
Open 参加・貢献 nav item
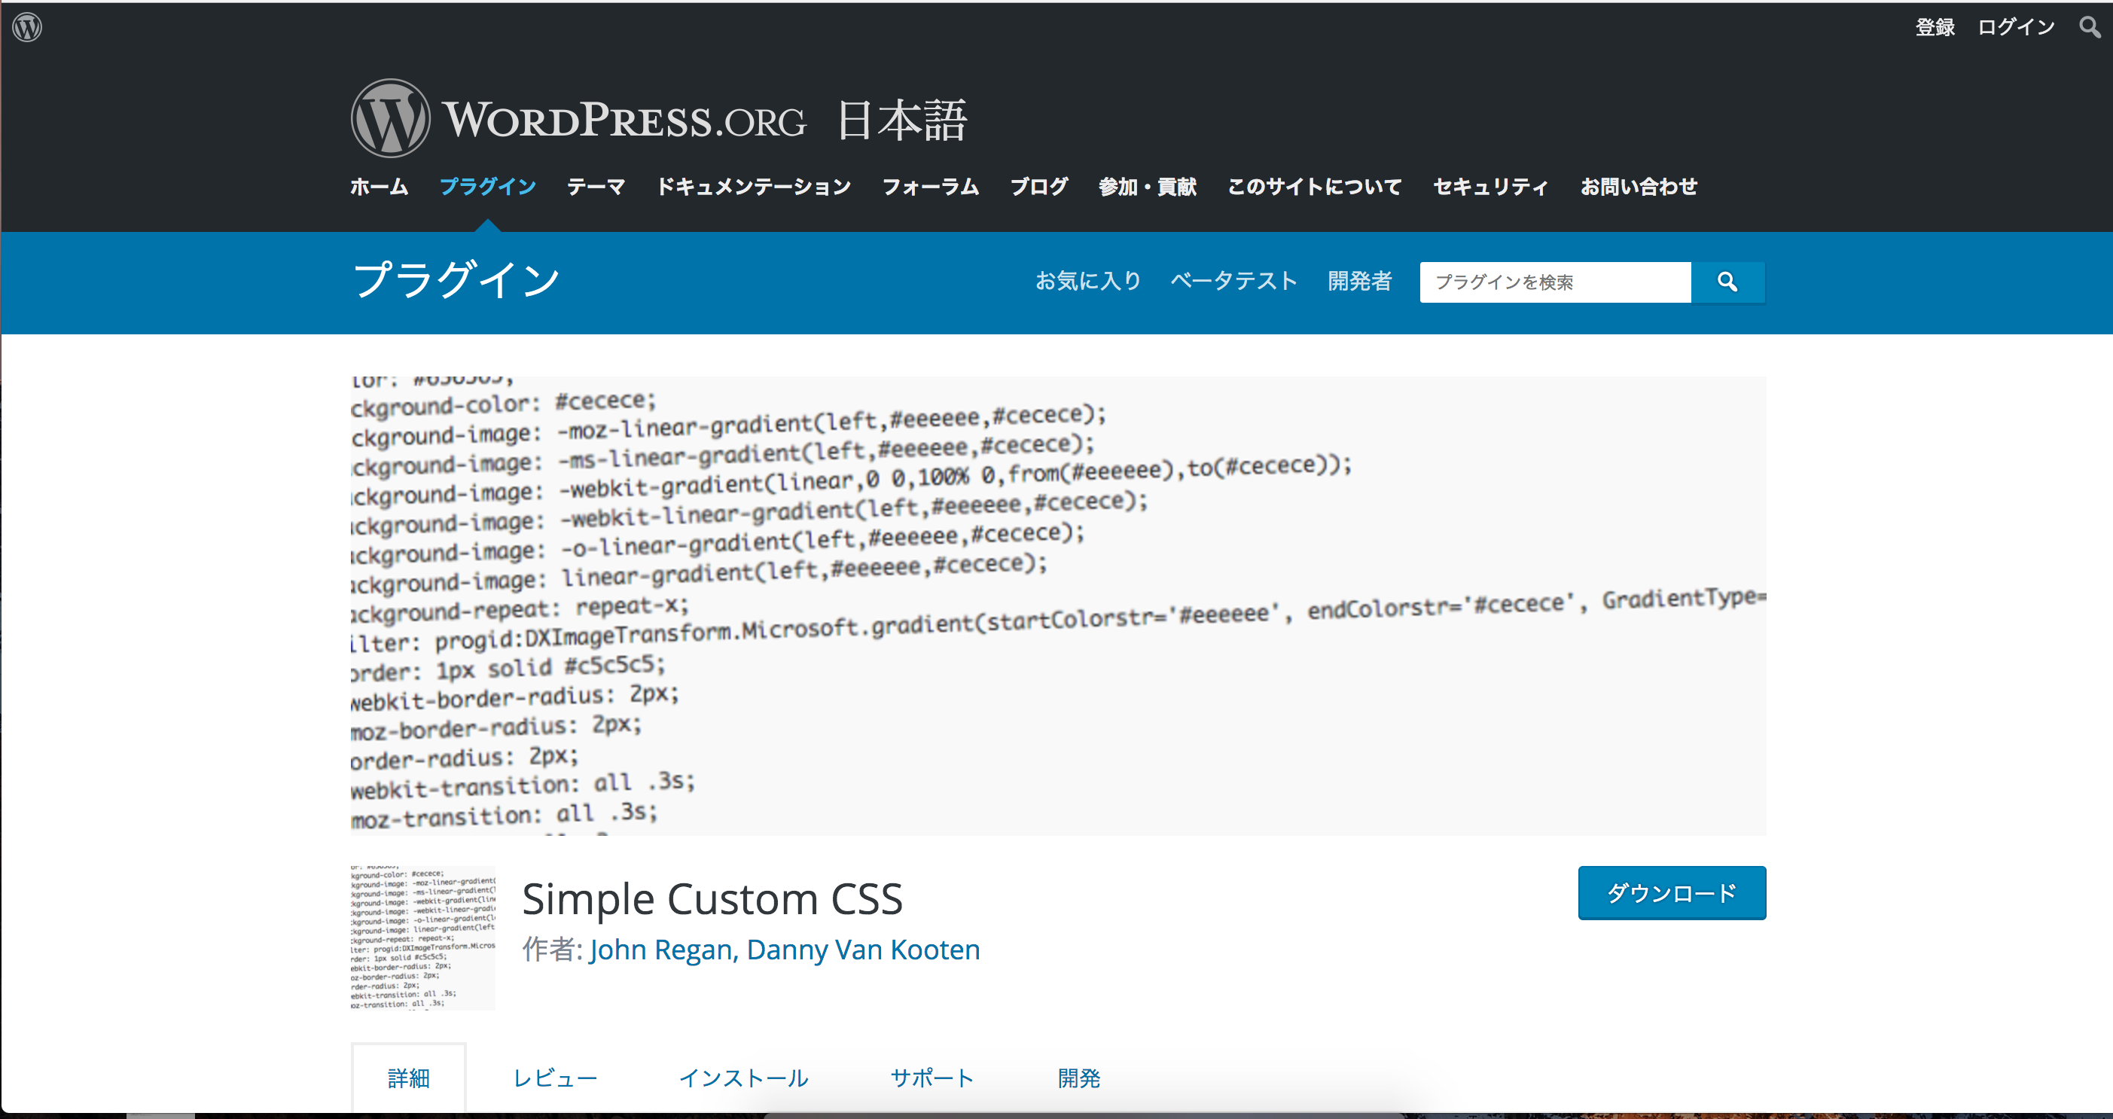point(1148,187)
